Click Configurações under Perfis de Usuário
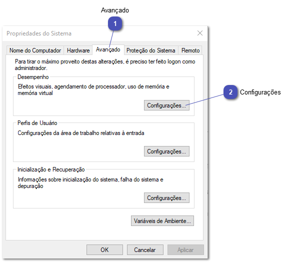289x263 pixels. [166, 151]
